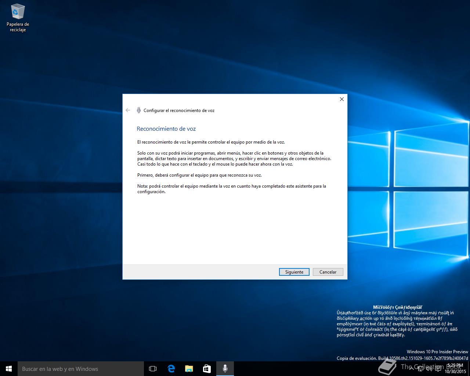This screenshot has width=470, height=376.
Task: Open Task View from the taskbar
Action: (x=153, y=369)
